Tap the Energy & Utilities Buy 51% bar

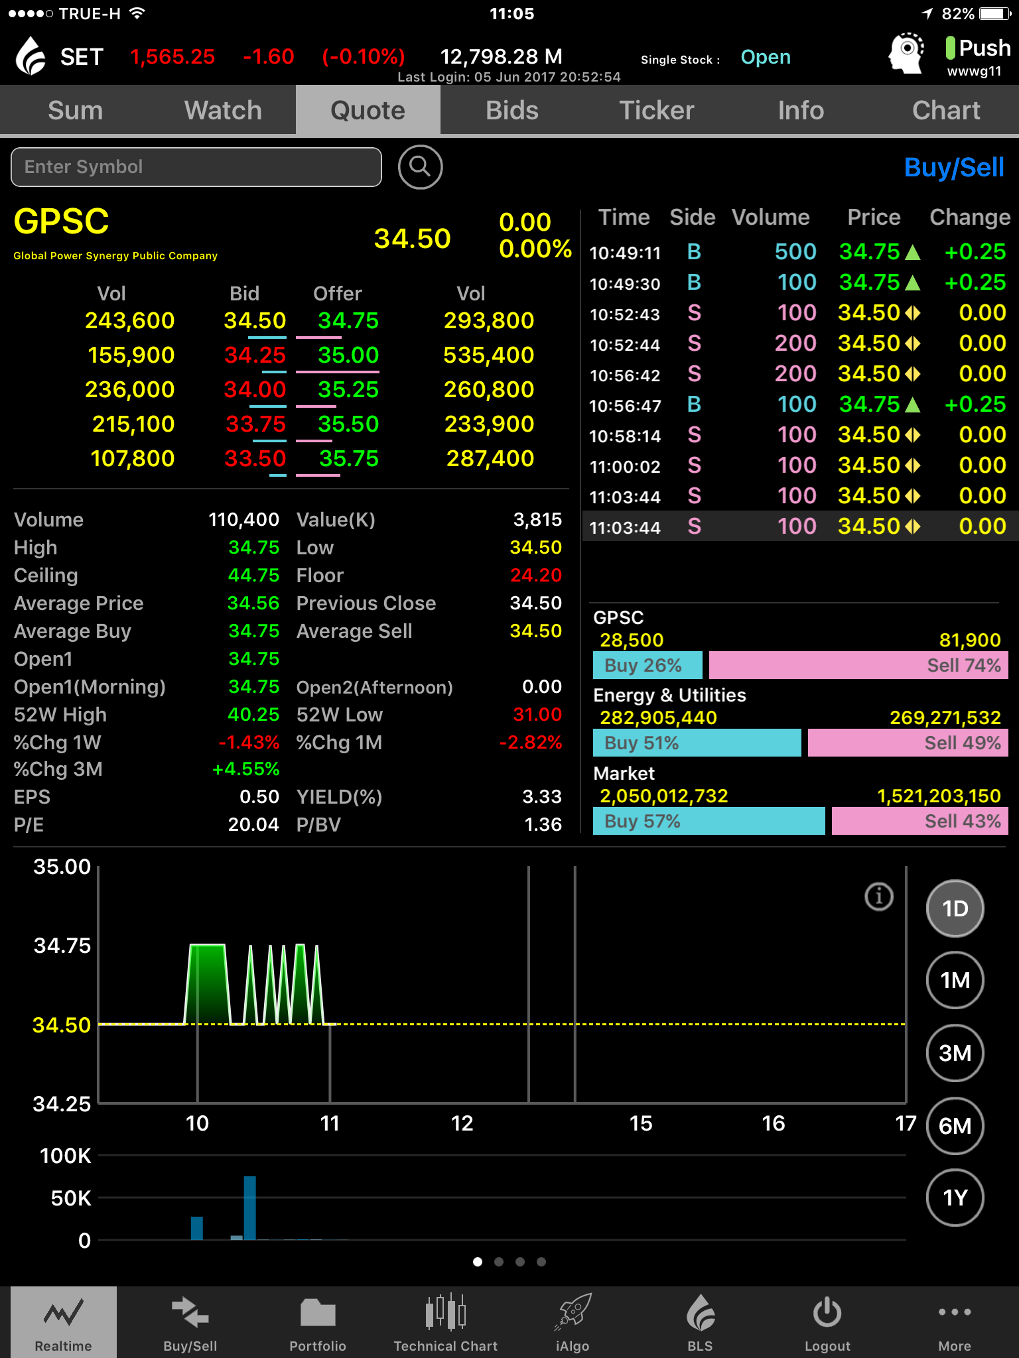(x=697, y=743)
